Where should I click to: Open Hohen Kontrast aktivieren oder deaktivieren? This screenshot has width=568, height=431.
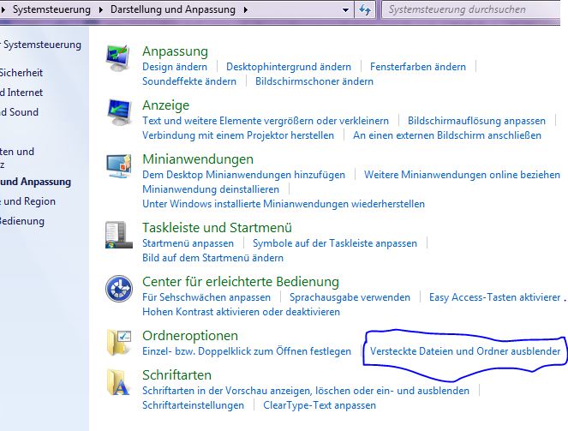(x=241, y=312)
